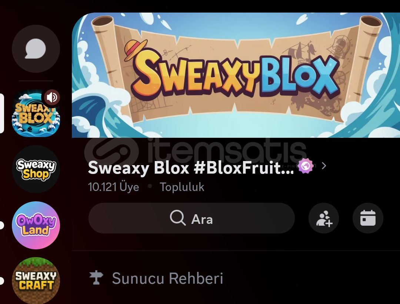The image size is (400, 304).
Task: Open the Sweaxy Craft server
Action: (36, 281)
